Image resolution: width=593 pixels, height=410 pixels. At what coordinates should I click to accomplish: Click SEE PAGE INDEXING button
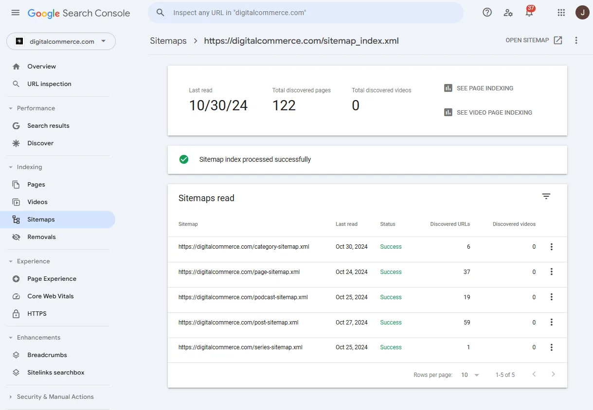[x=485, y=88]
